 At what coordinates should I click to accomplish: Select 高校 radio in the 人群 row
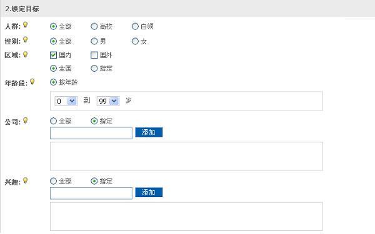[x=94, y=26]
